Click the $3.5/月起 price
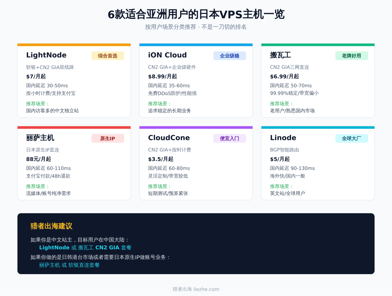 point(161,159)
